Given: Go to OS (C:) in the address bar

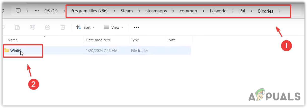Looking at the screenshot, I should tap(51, 11).
